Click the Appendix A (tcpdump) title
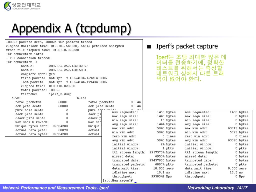 click(71, 28)
